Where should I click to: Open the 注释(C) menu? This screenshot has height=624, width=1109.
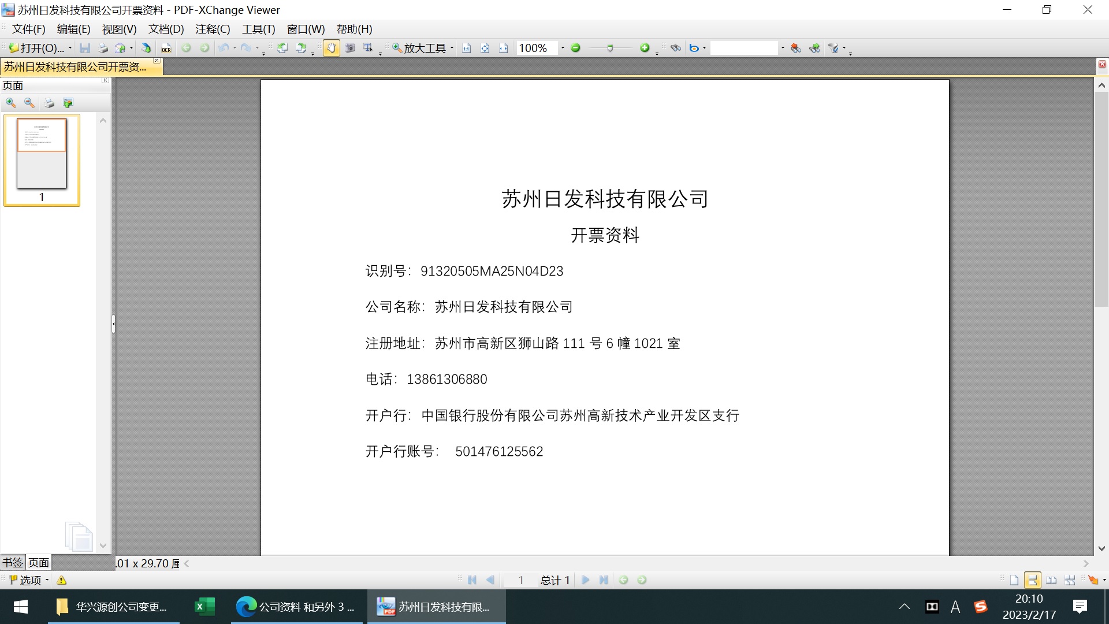(213, 29)
